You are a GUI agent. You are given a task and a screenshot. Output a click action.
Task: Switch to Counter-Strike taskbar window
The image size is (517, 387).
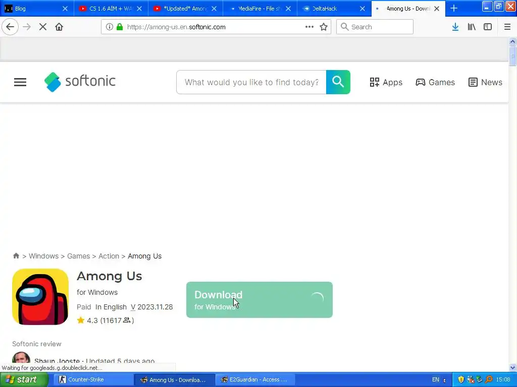(92, 379)
